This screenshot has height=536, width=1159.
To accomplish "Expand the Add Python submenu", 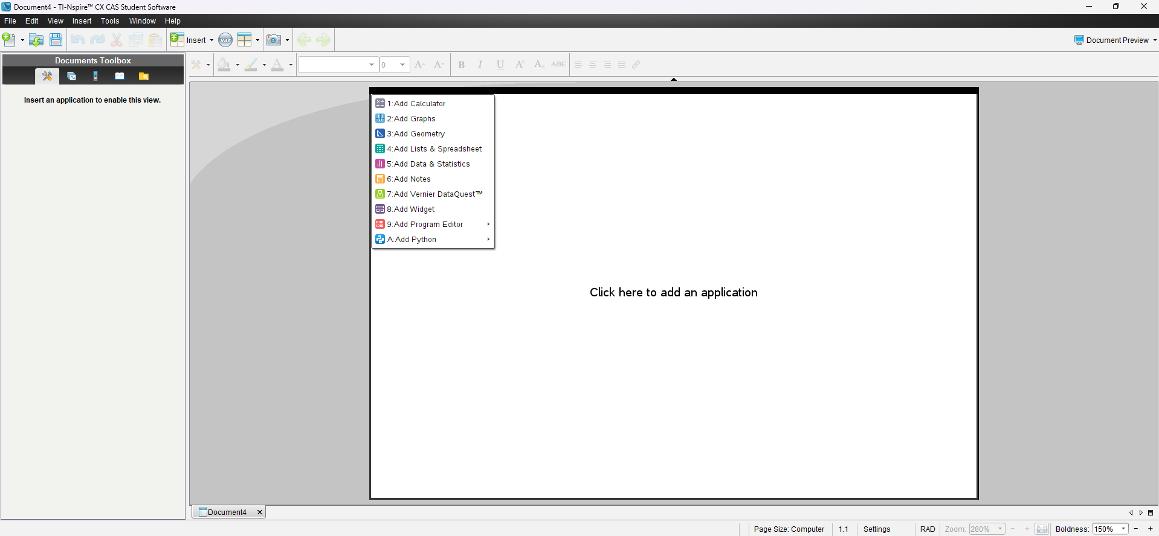I will tap(433, 240).
